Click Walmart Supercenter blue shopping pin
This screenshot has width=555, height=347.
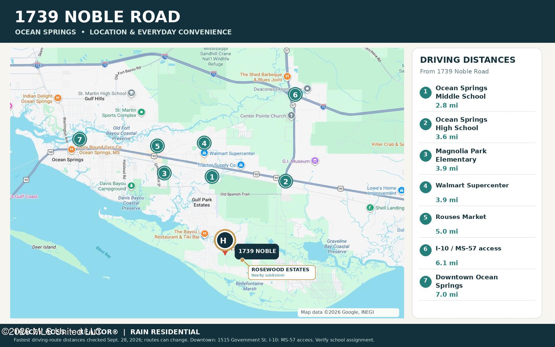click(204, 153)
